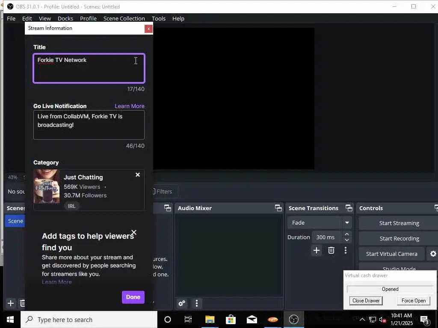
Task: Open the Scene Collection menu
Action: click(124, 18)
